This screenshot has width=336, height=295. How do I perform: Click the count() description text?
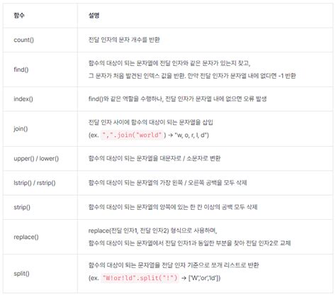pos(124,40)
